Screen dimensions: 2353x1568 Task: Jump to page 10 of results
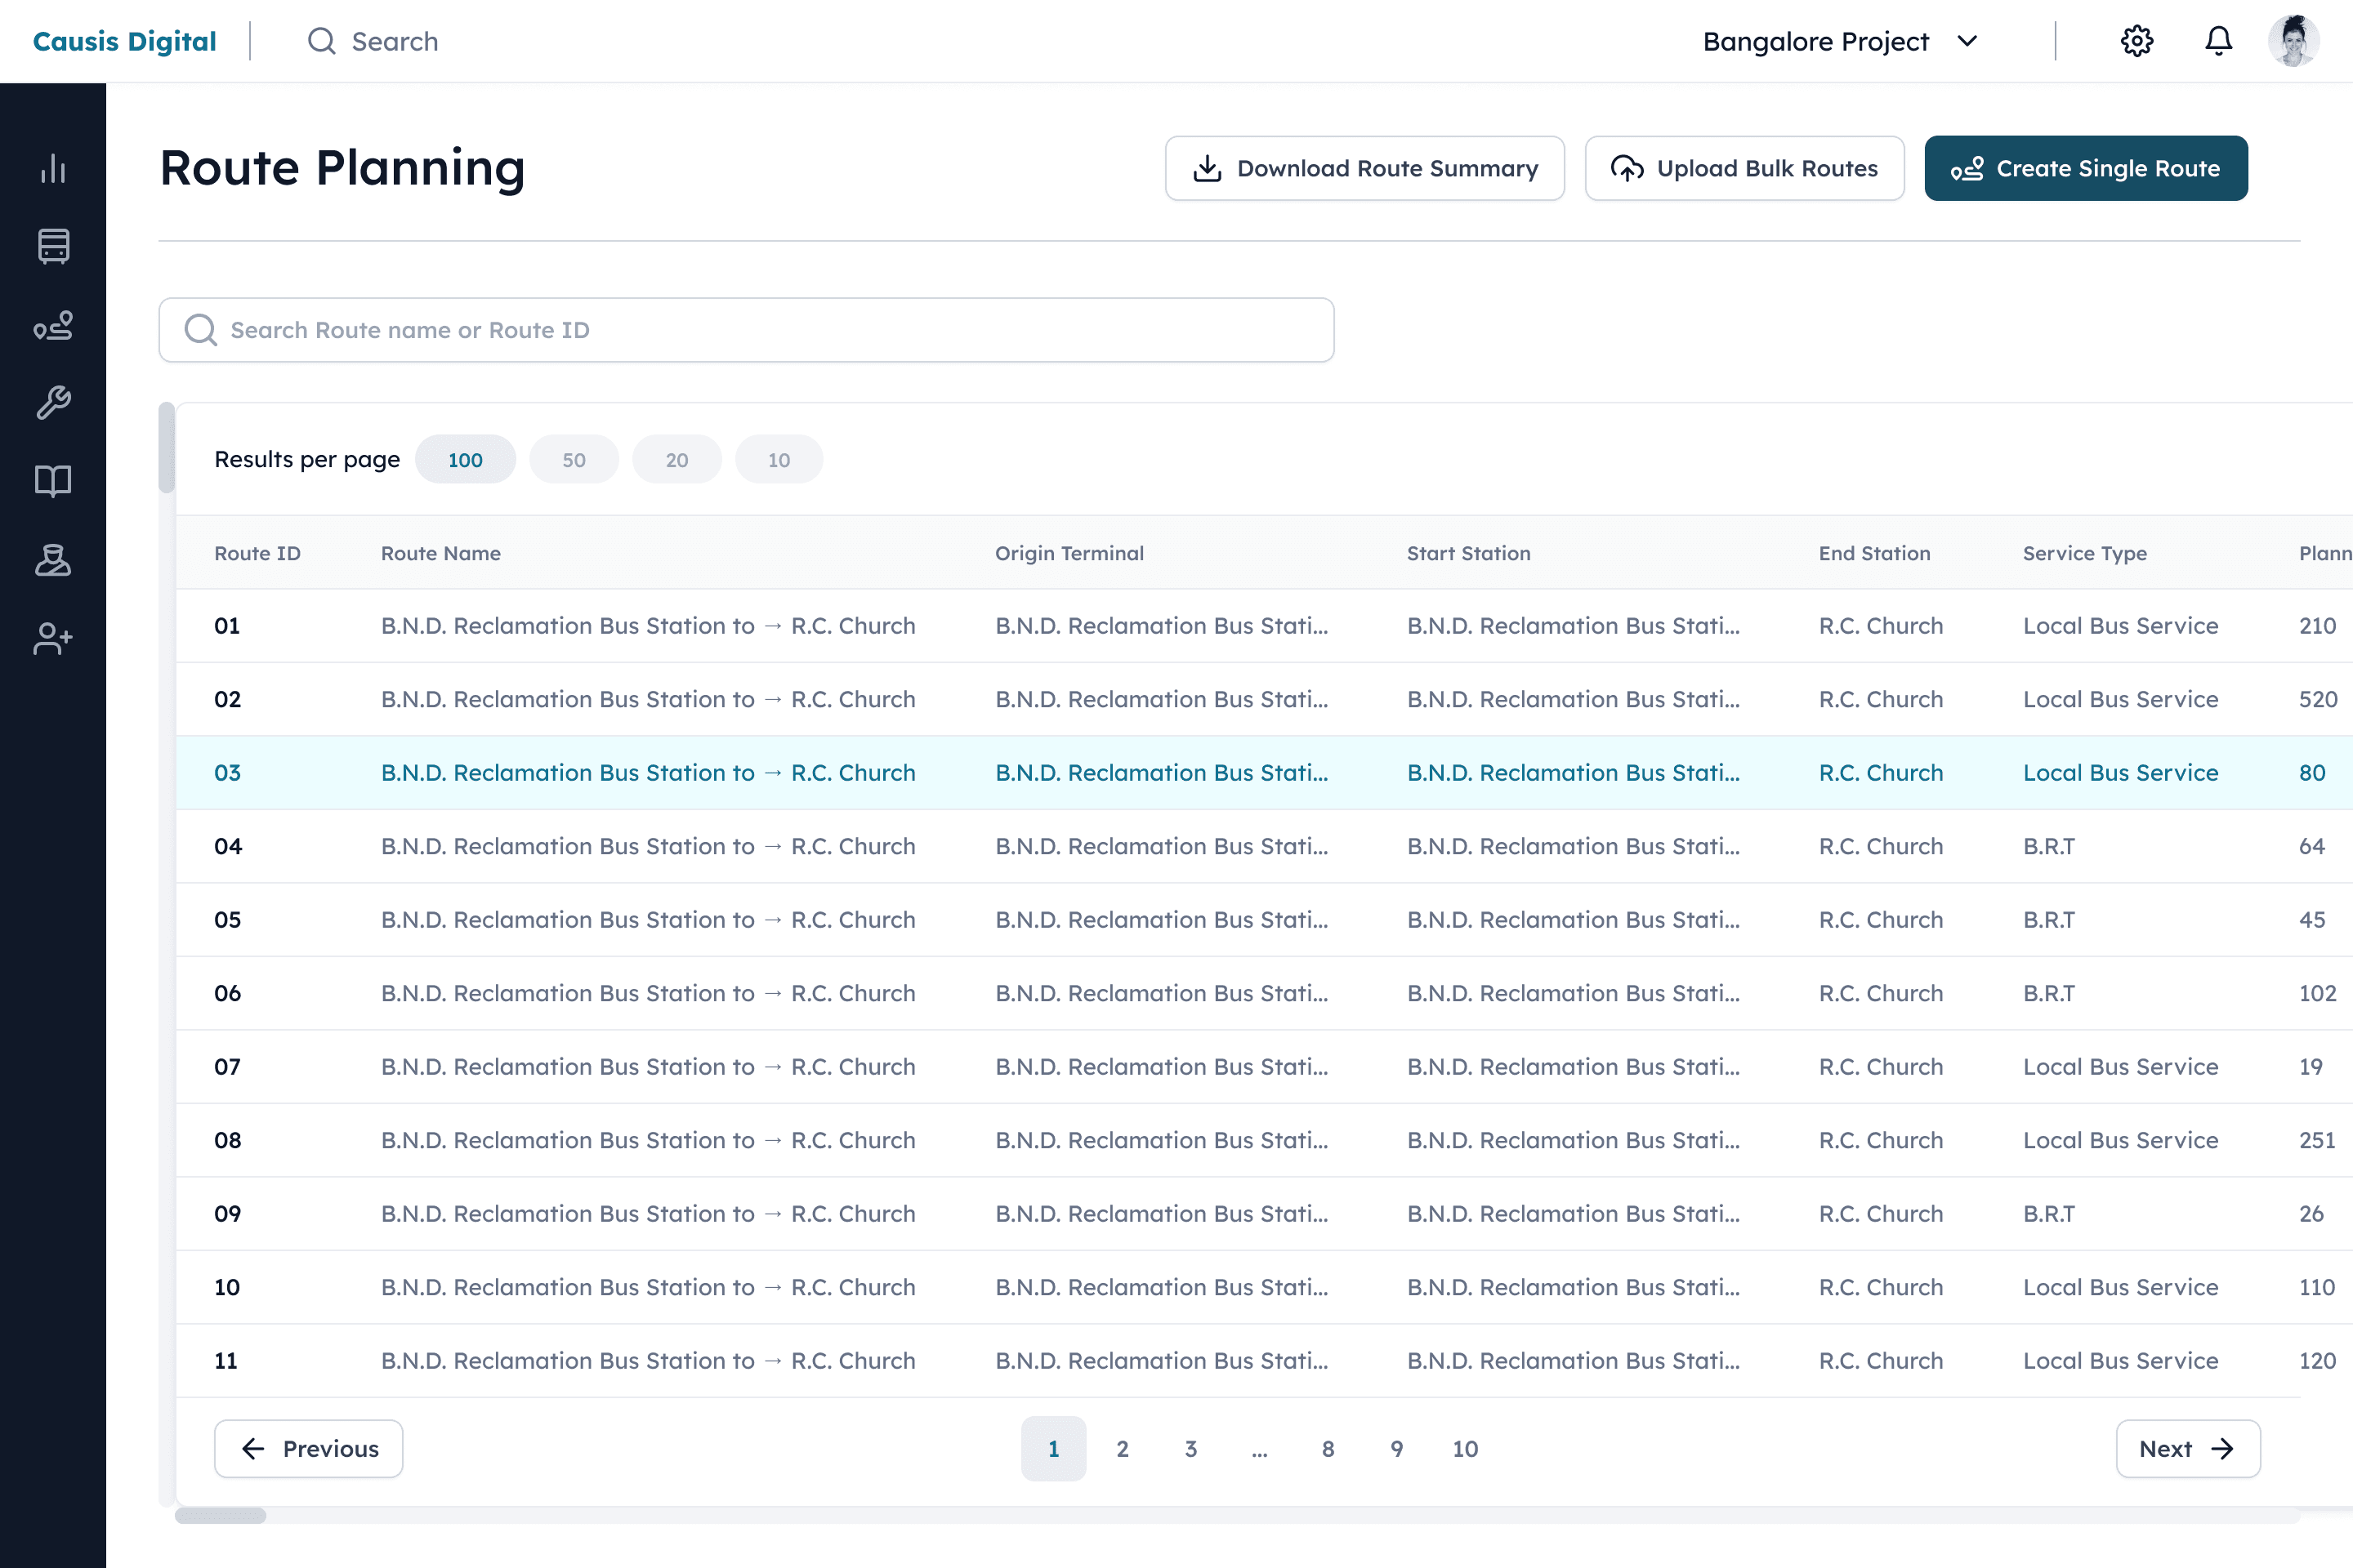point(1465,1448)
